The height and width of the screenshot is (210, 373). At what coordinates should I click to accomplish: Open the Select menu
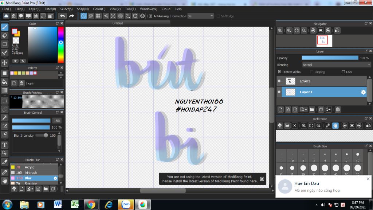[66, 9]
